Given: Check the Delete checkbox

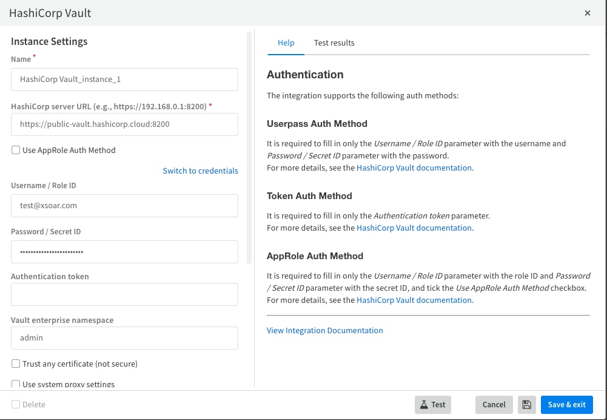Looking at the screenshot, I should tap(16, 404).
